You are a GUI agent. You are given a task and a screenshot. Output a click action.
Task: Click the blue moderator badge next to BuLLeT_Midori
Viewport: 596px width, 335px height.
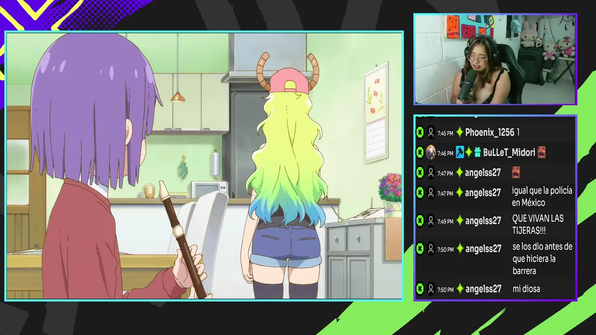point(460,152)
